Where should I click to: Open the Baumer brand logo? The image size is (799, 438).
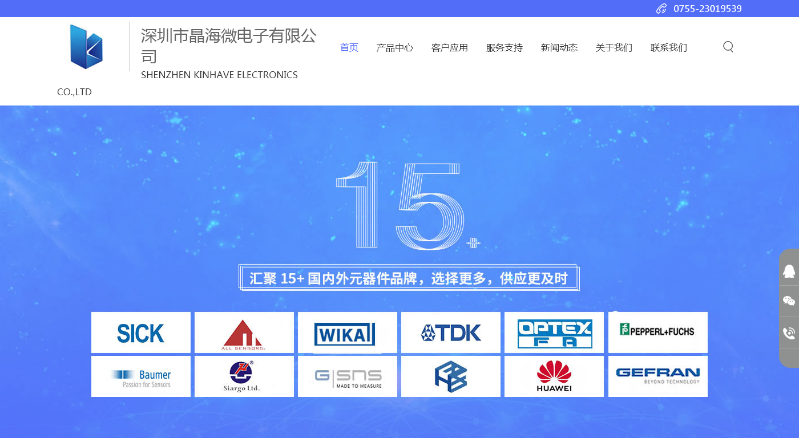(x=141, y=376)
